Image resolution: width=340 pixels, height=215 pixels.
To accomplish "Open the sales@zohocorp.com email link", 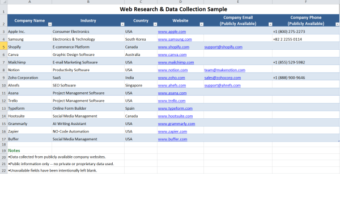I will pyautogui.click(x=223, y=78).
